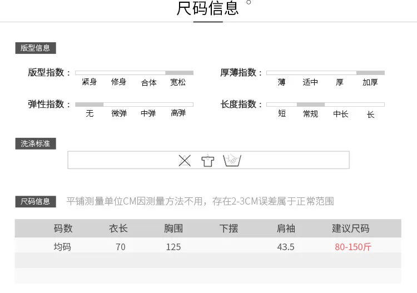Click the hand-wash basin icon
The height and width of the screenshot is (293, 417).
[232, 160]
